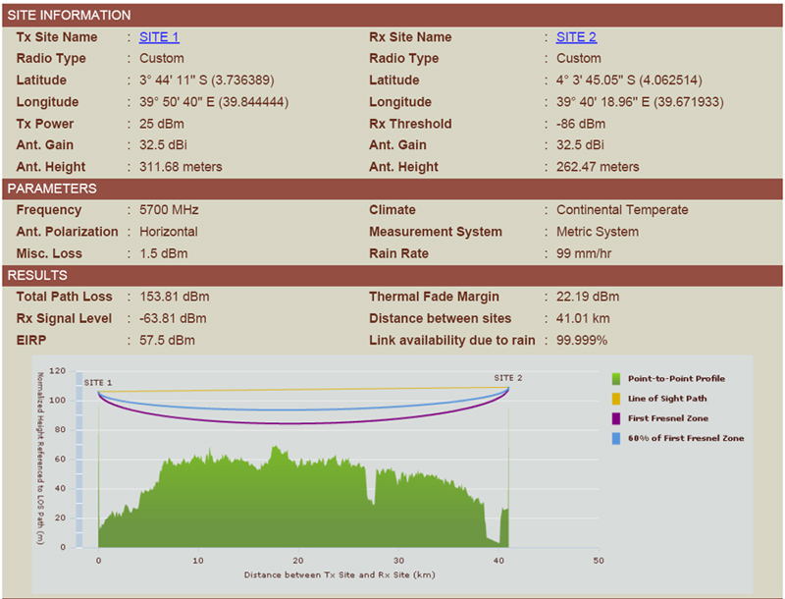
Task: Click the Tx Power value 25 dBm
Action: tap(162, 124)
